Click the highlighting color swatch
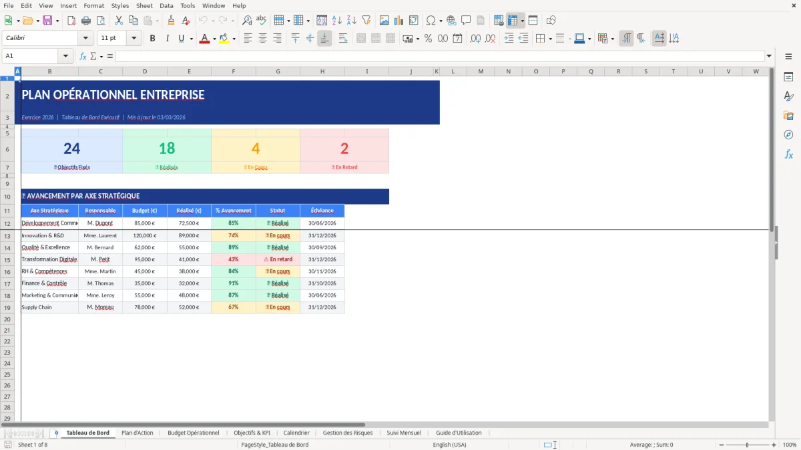The width and height of the screenshot is (801, 450). pos(224,38)
